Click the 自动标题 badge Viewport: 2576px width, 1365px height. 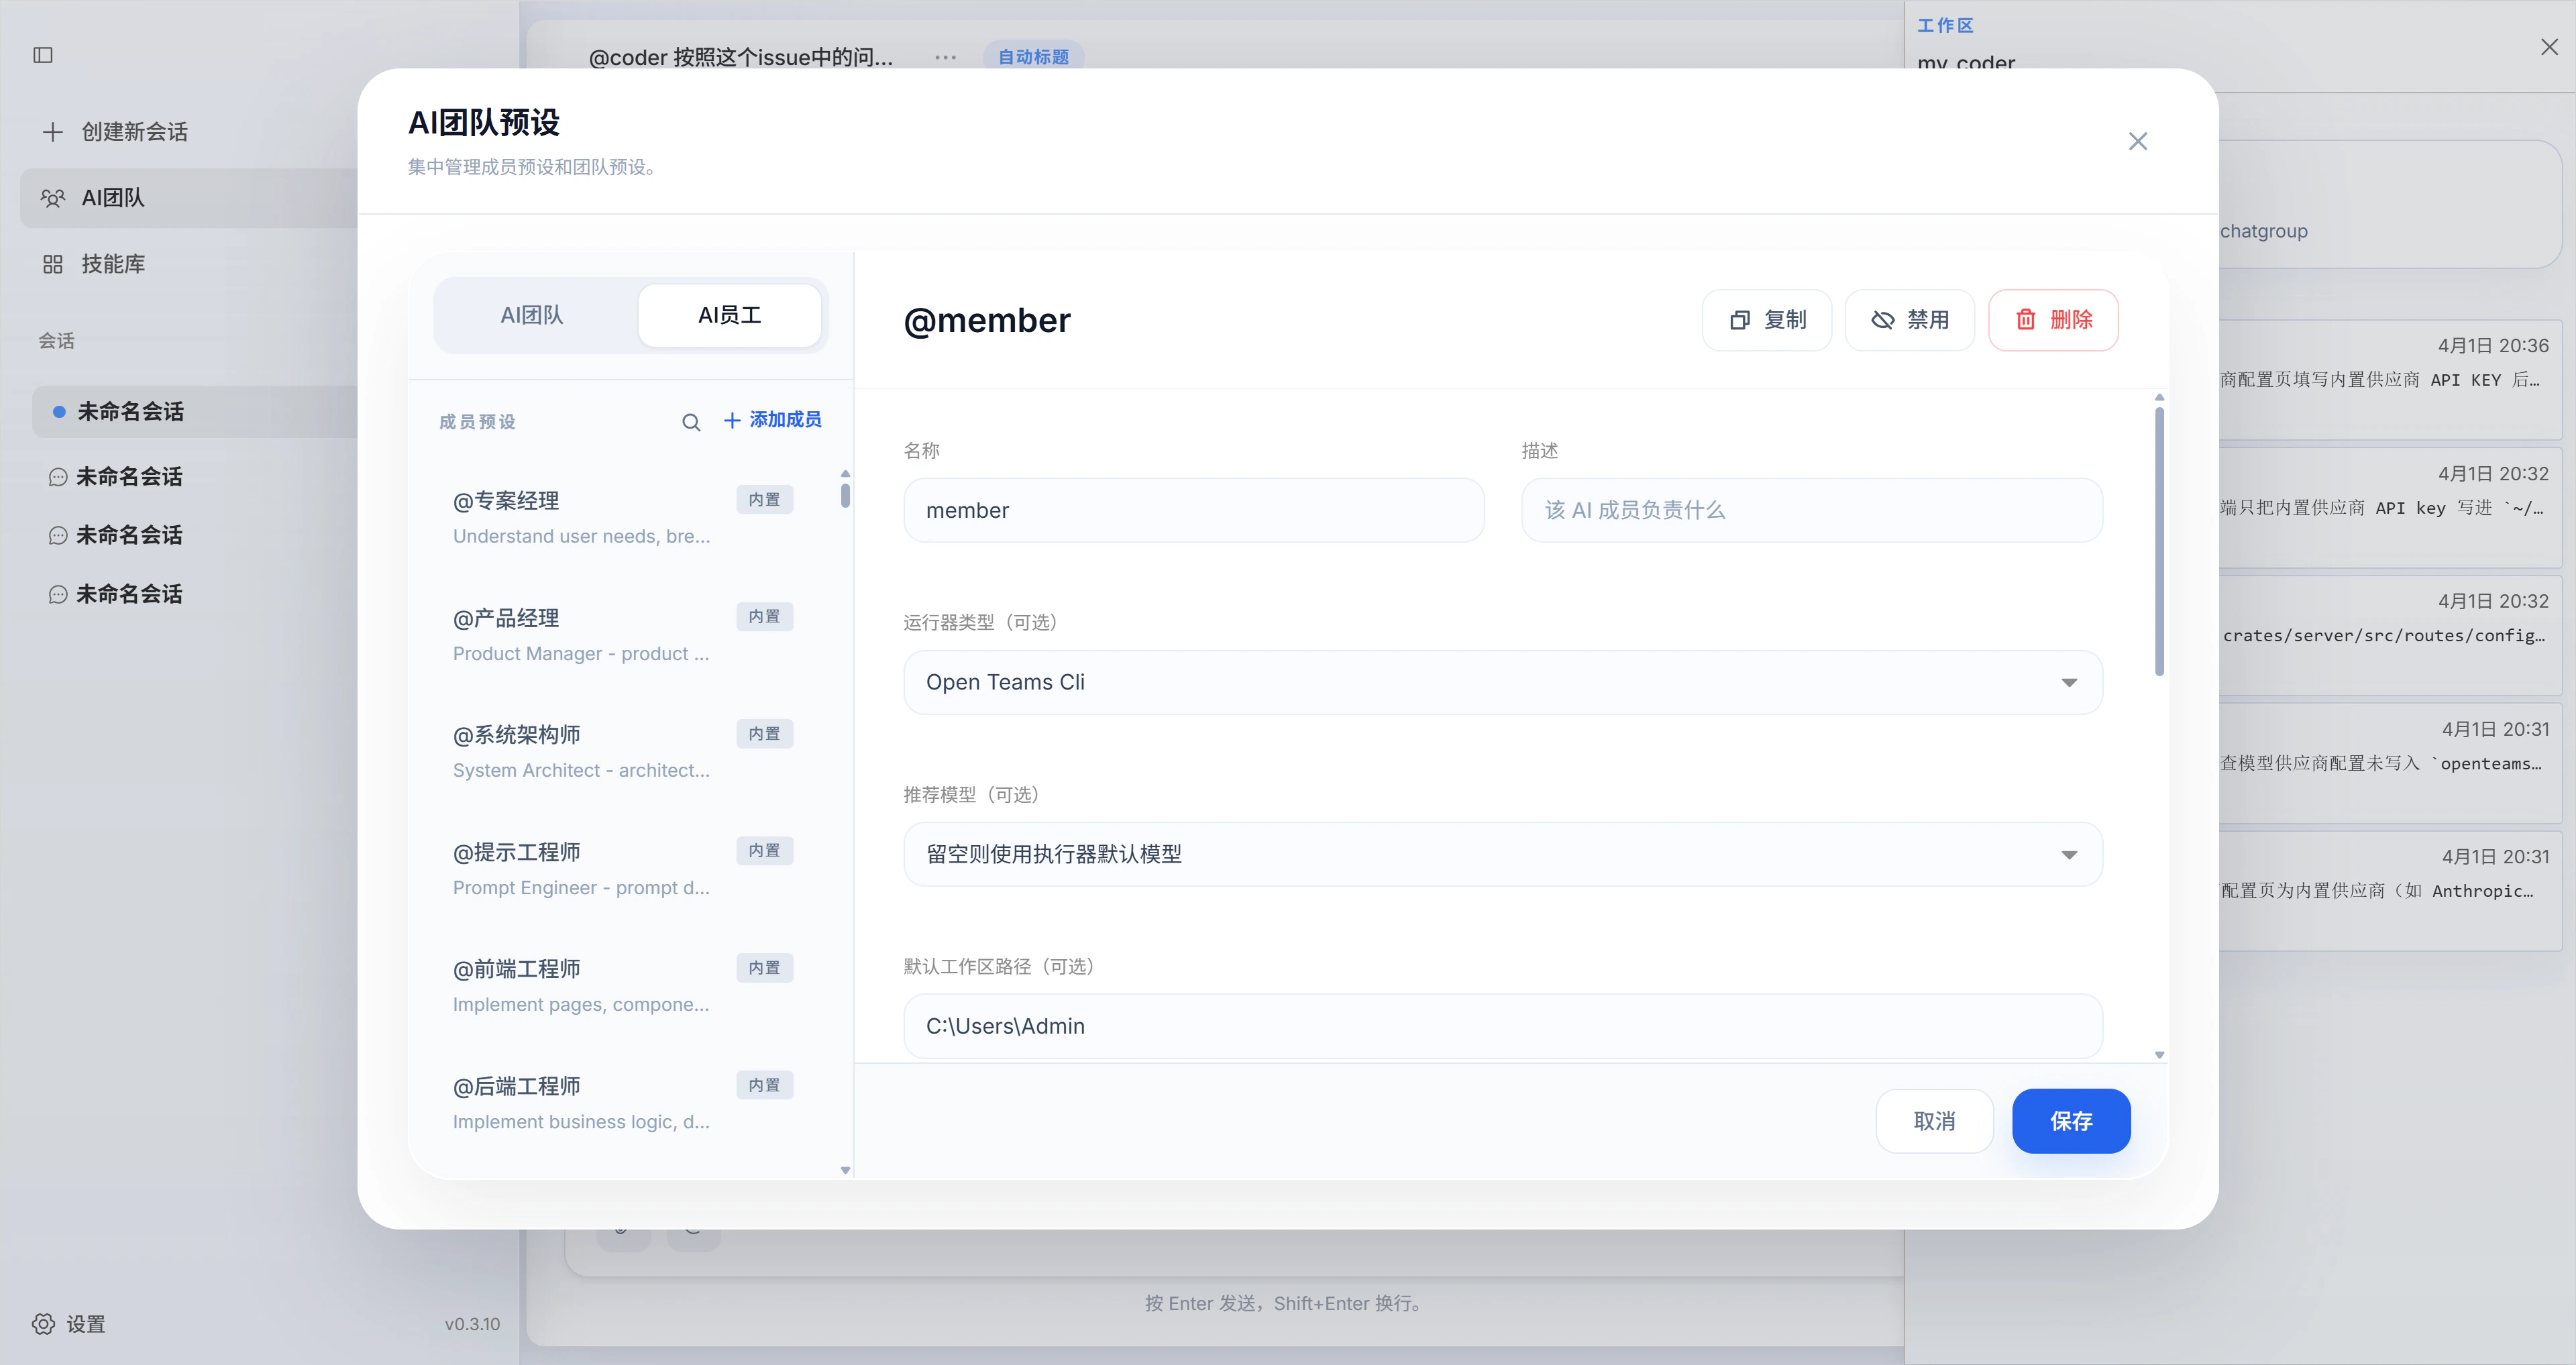point(1032,57)
